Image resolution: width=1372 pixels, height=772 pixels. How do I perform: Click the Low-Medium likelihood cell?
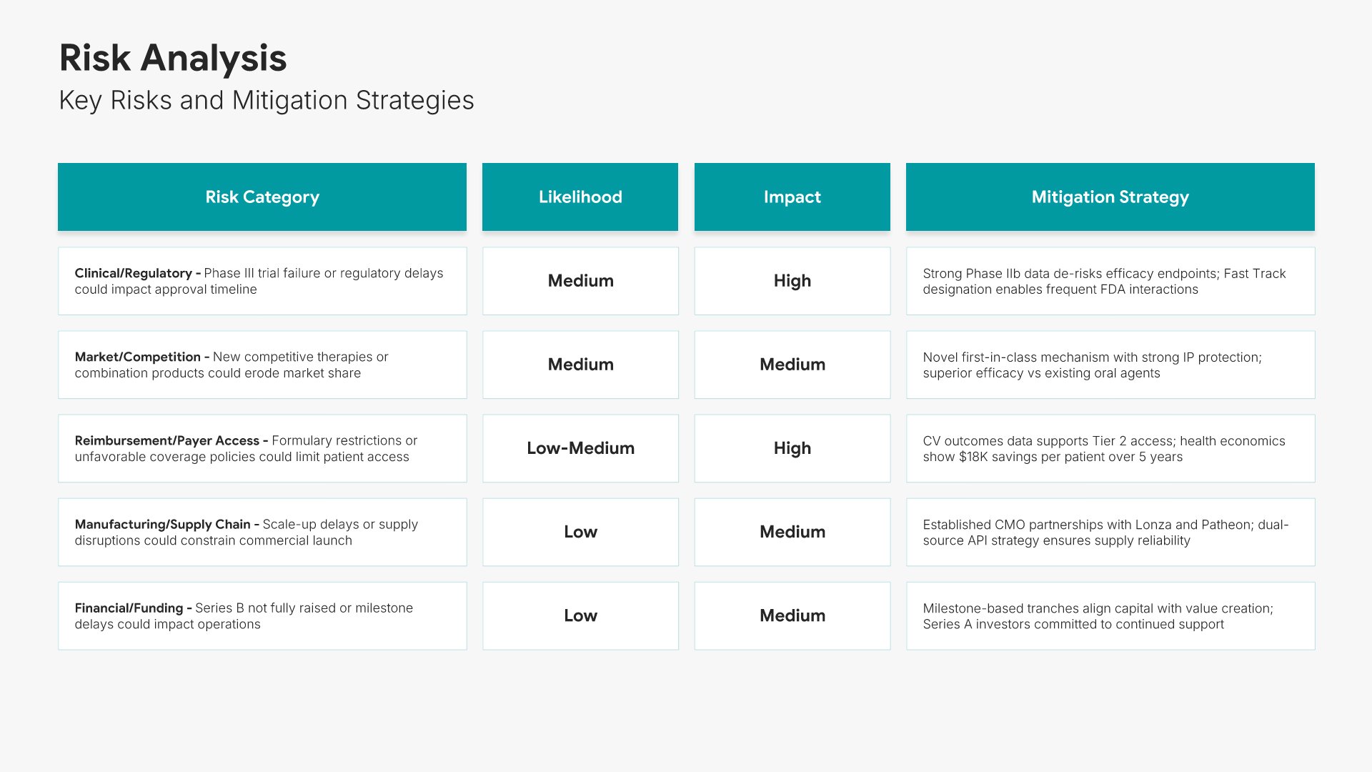580,448
